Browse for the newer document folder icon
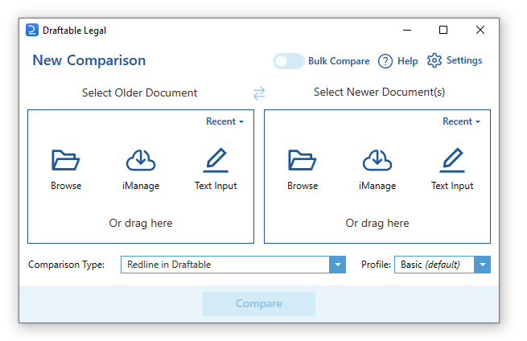Screen dimensions: 527x341 303,160
